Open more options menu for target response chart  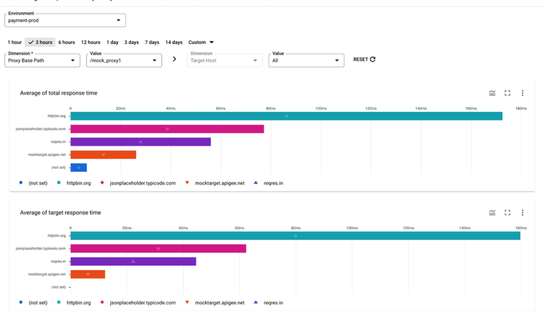(523, 213)
